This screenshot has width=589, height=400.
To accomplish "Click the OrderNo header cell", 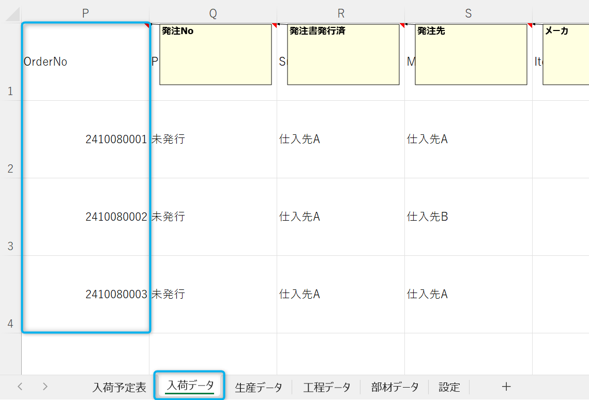I will coord(85,61).
